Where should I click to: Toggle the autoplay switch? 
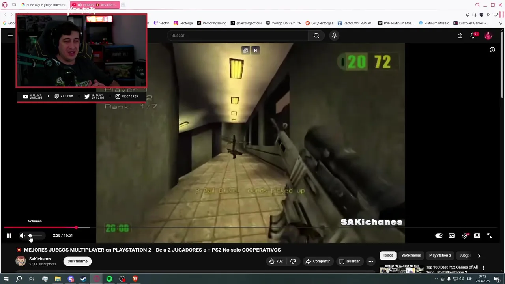[439, 235]
